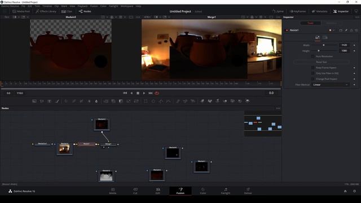Viewport: 361px width, 203px height.
Task: Select the Rectangle mask tool
Action: click(x=146, y=101)
